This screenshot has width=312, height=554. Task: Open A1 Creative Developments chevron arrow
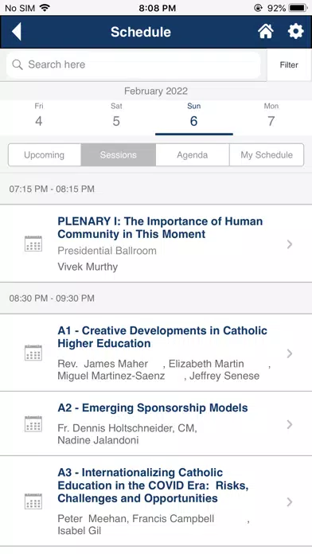coord(290,353)
